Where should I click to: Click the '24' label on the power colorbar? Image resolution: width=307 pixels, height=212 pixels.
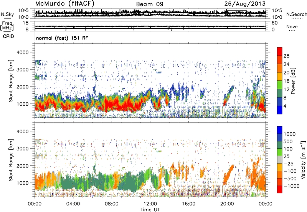coord(286,64)
